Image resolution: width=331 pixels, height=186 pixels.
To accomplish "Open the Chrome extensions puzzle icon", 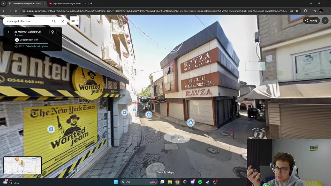I will pos(305,11).
